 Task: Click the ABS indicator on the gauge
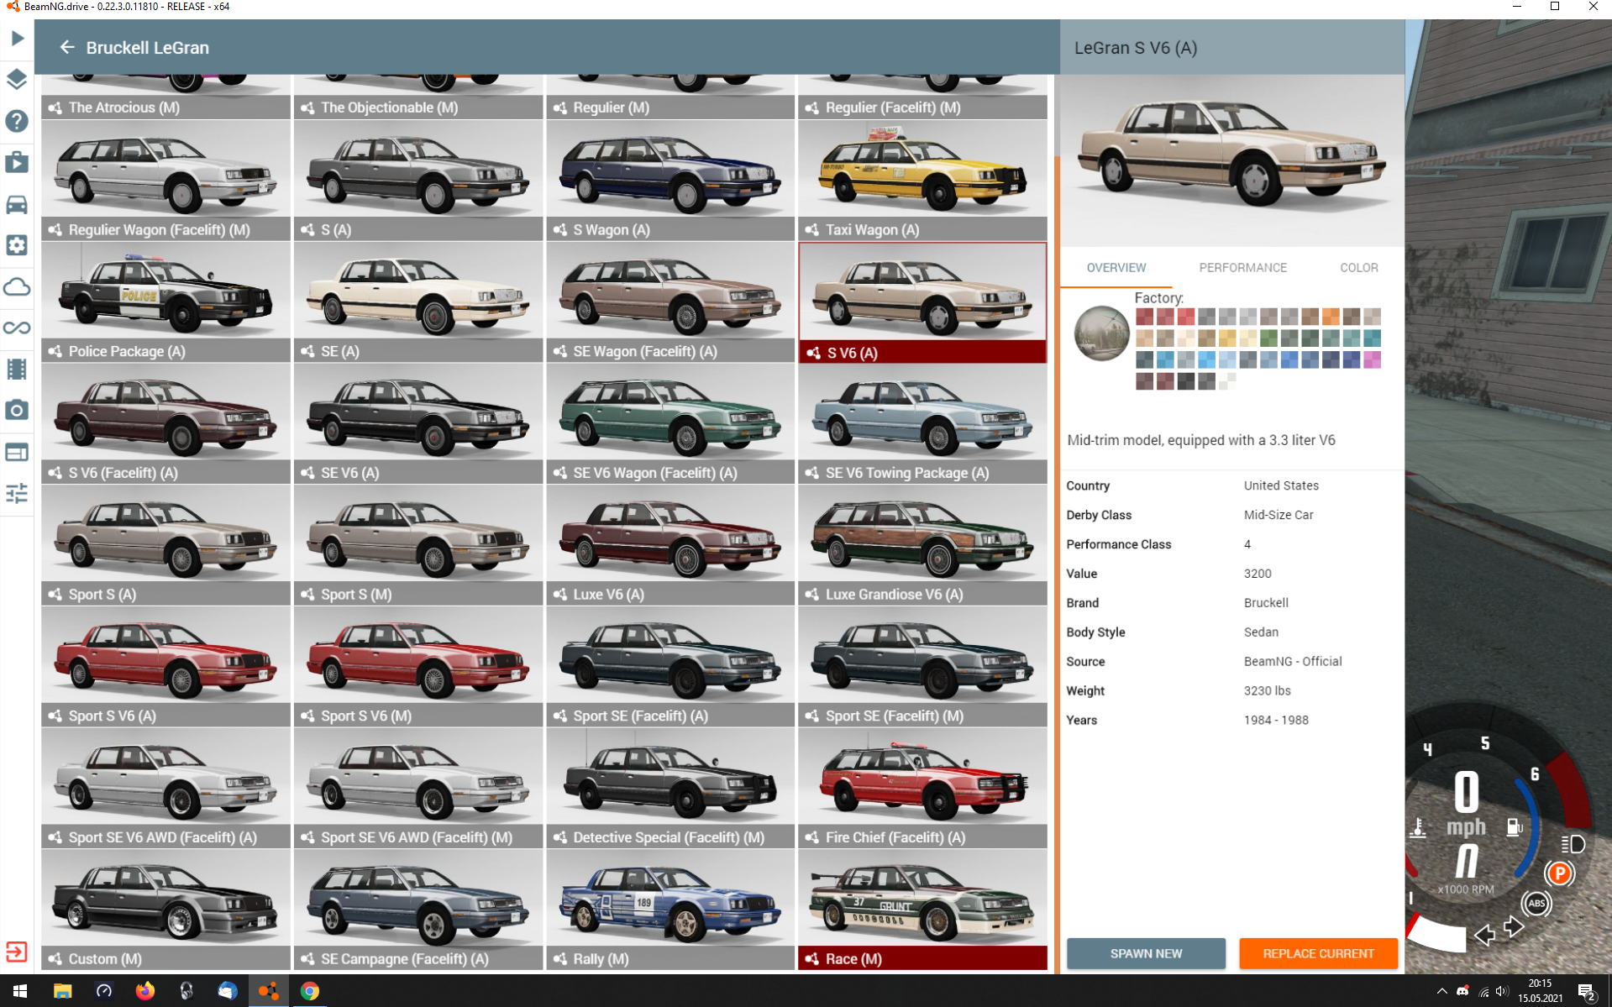point(1536,904)
